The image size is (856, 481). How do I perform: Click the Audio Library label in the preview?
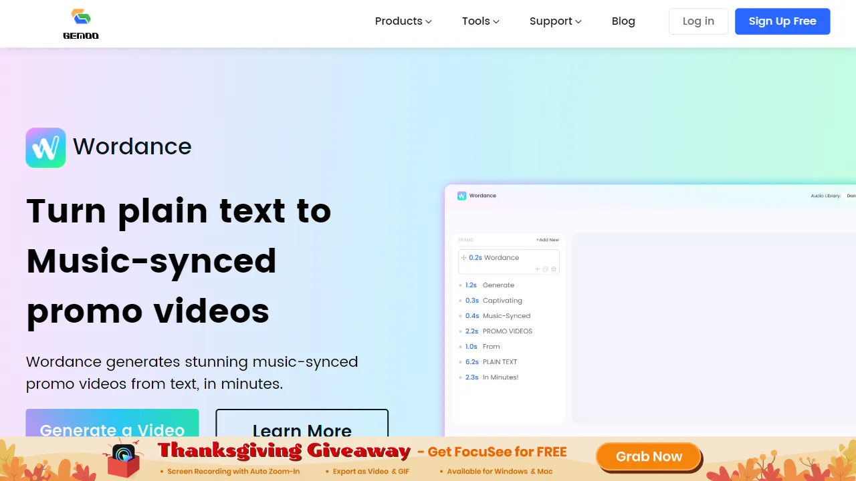825,196
